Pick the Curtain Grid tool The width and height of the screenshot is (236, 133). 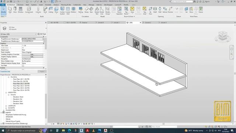(68, 10)
